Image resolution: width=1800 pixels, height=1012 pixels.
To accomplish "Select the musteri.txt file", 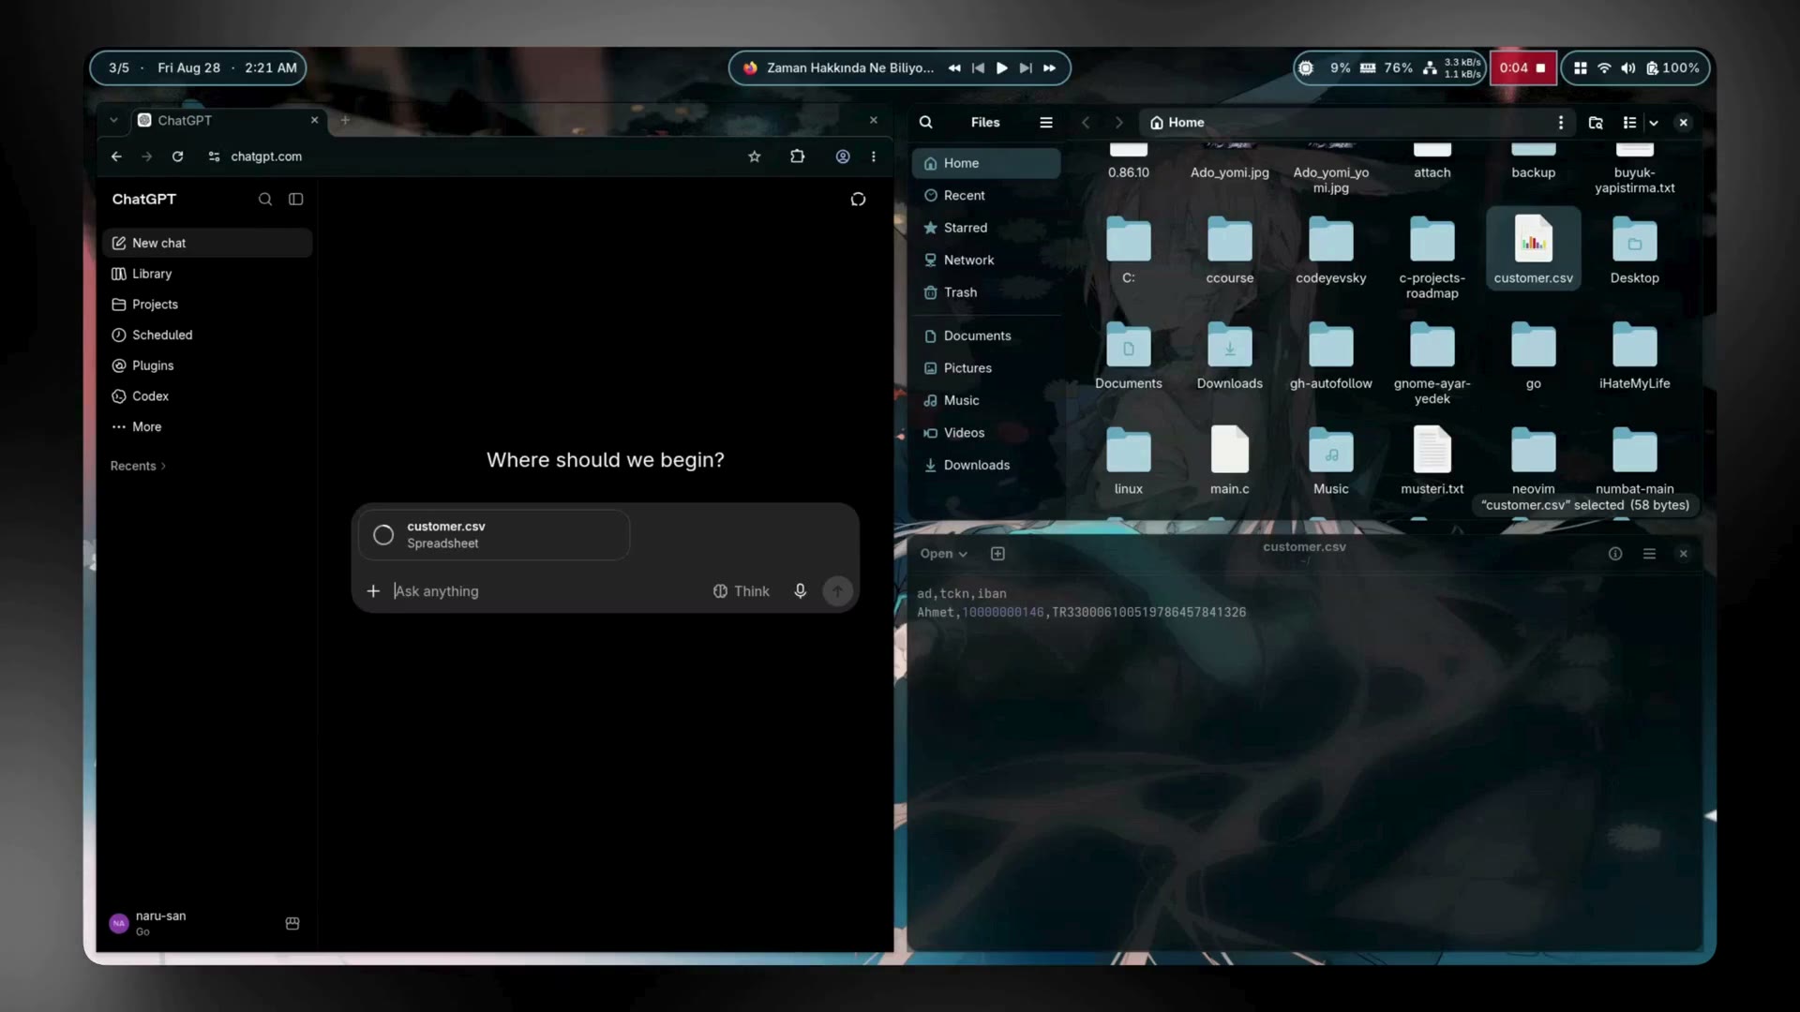I will coord(1432,460).
